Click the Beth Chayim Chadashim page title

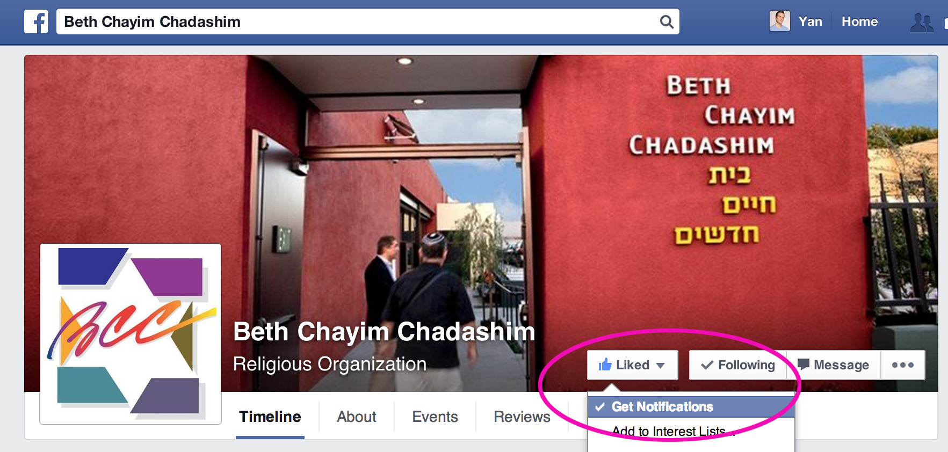tap(384, 332)
